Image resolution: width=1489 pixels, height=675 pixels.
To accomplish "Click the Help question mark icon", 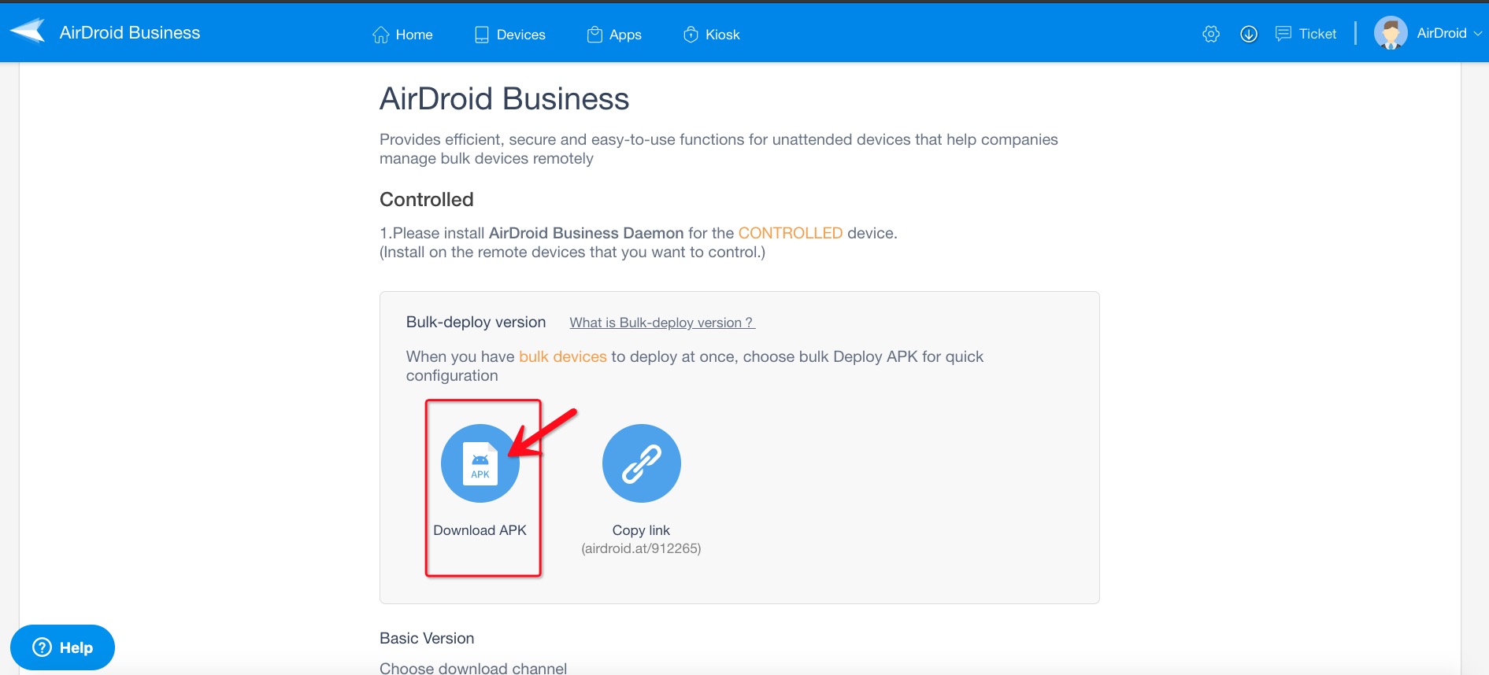I will [42, 647].
